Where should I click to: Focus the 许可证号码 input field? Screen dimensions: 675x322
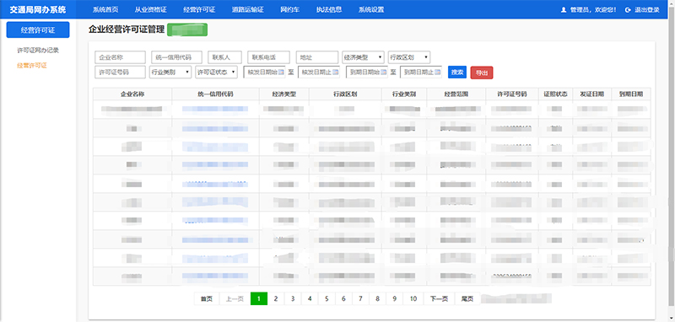tap(120, 72)
